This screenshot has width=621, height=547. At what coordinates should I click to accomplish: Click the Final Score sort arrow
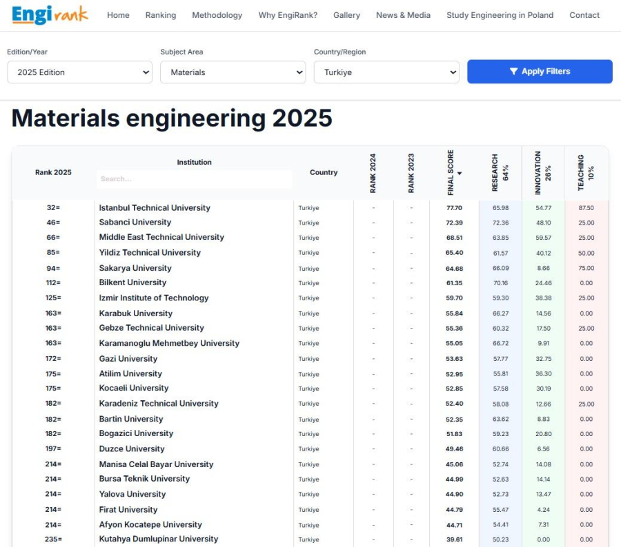tap(460, 174)
